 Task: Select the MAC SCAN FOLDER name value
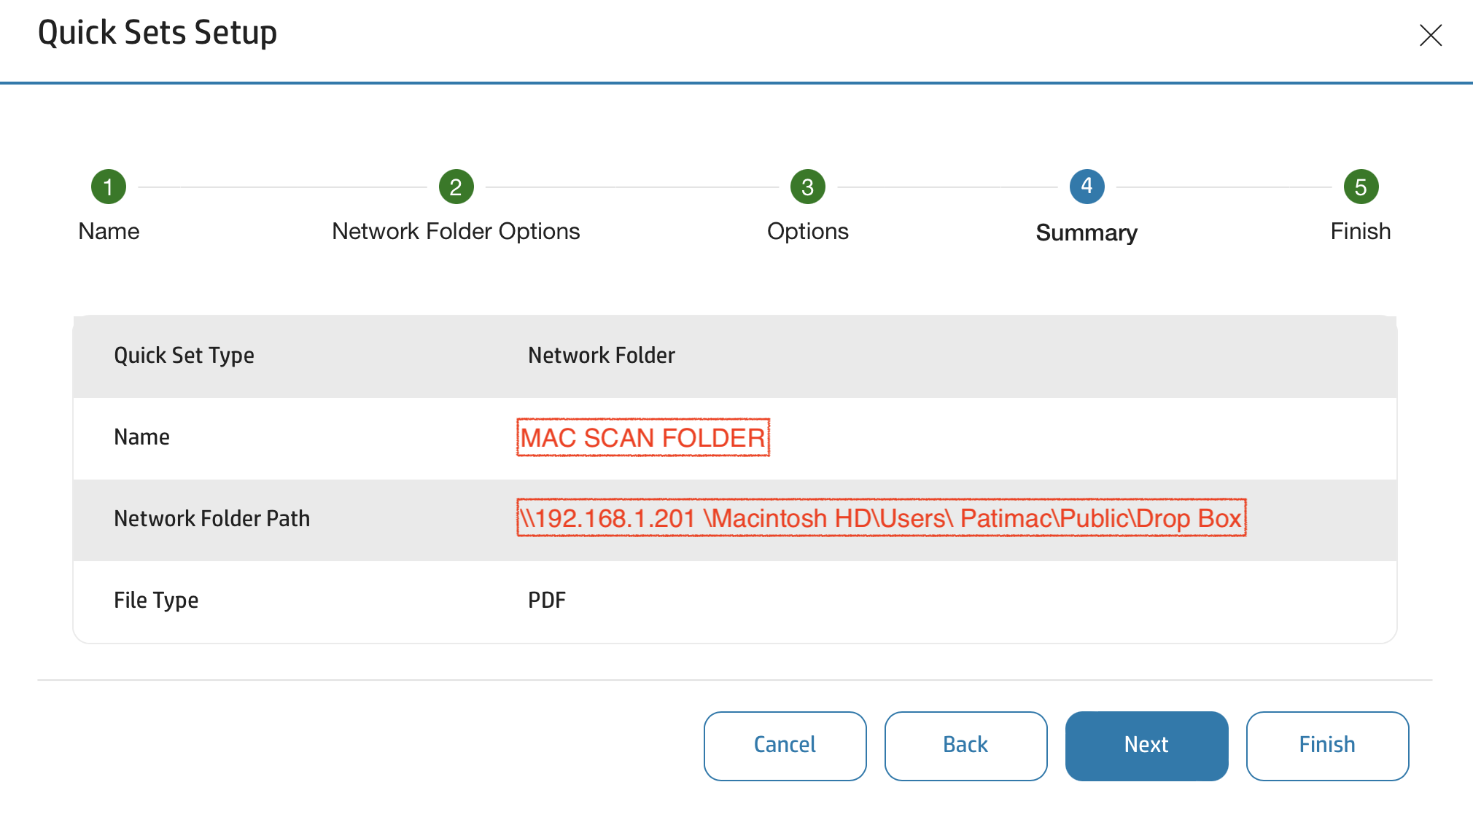pos(642,437)
